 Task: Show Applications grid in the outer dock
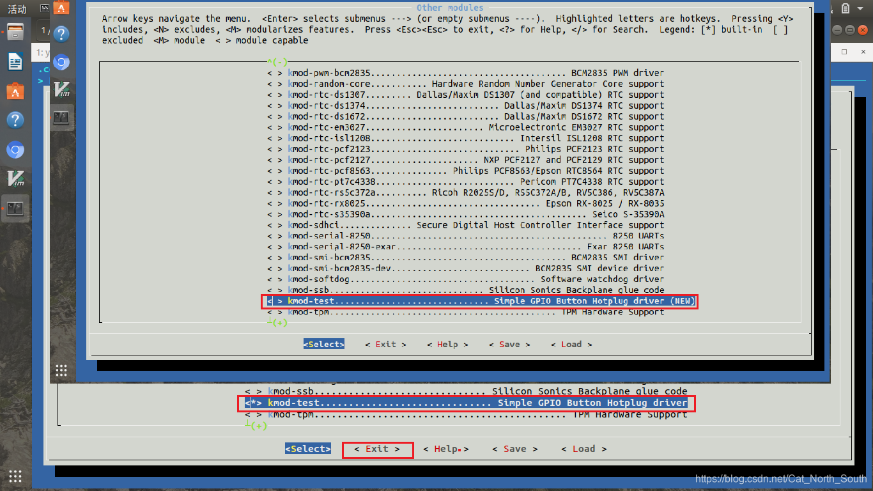(15, 476)
